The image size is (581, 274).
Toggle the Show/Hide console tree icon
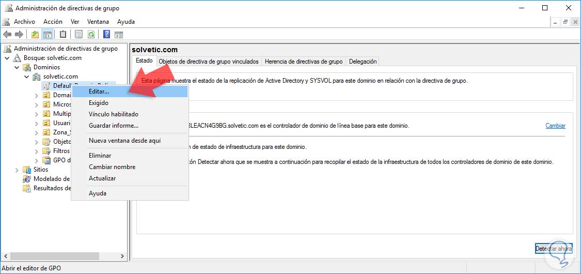47,35
